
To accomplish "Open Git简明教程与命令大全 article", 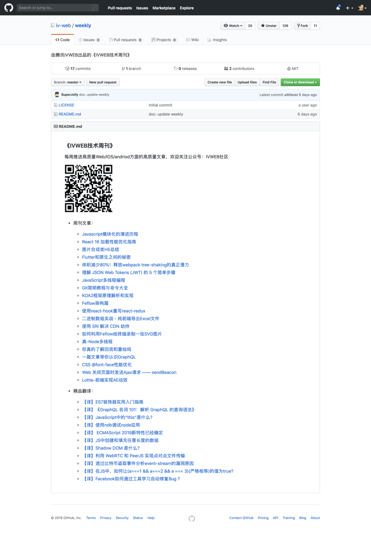I will [105, 288].
